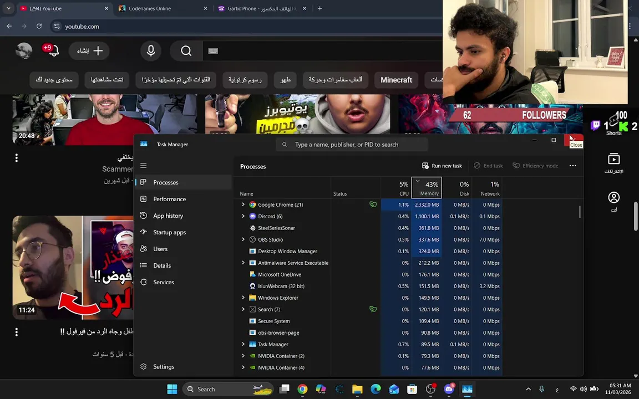The width and height of the screenshot is (639, 399).
Task: Expand NVIDIA Container (2) process
Action: click(x=244, y=356)
